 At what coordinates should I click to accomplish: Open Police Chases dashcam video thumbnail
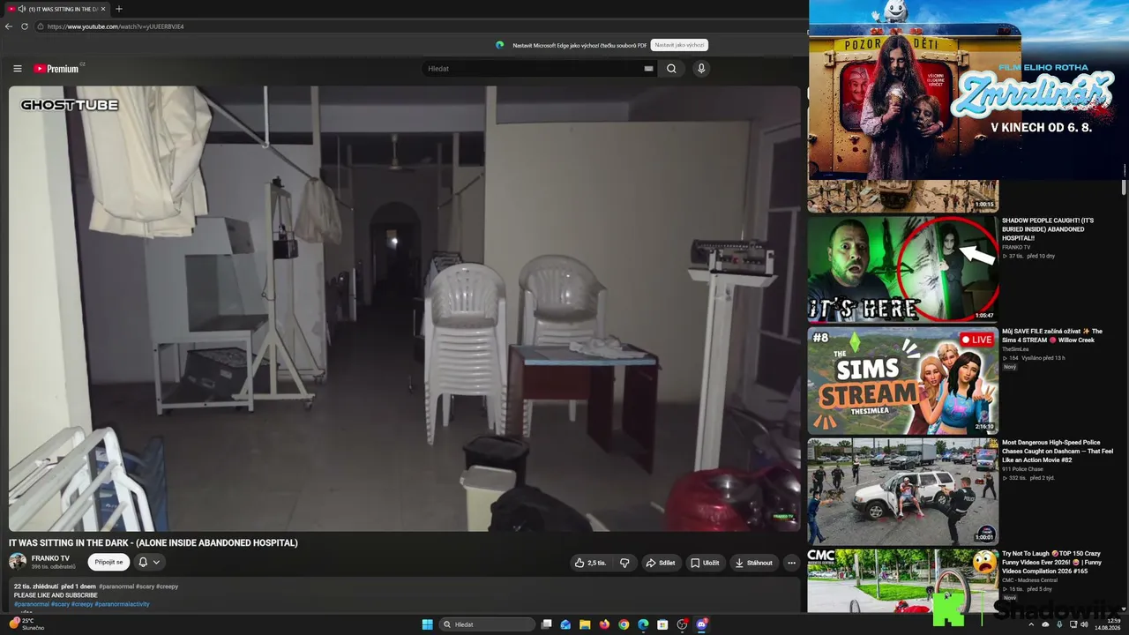(x=903, y=491)
